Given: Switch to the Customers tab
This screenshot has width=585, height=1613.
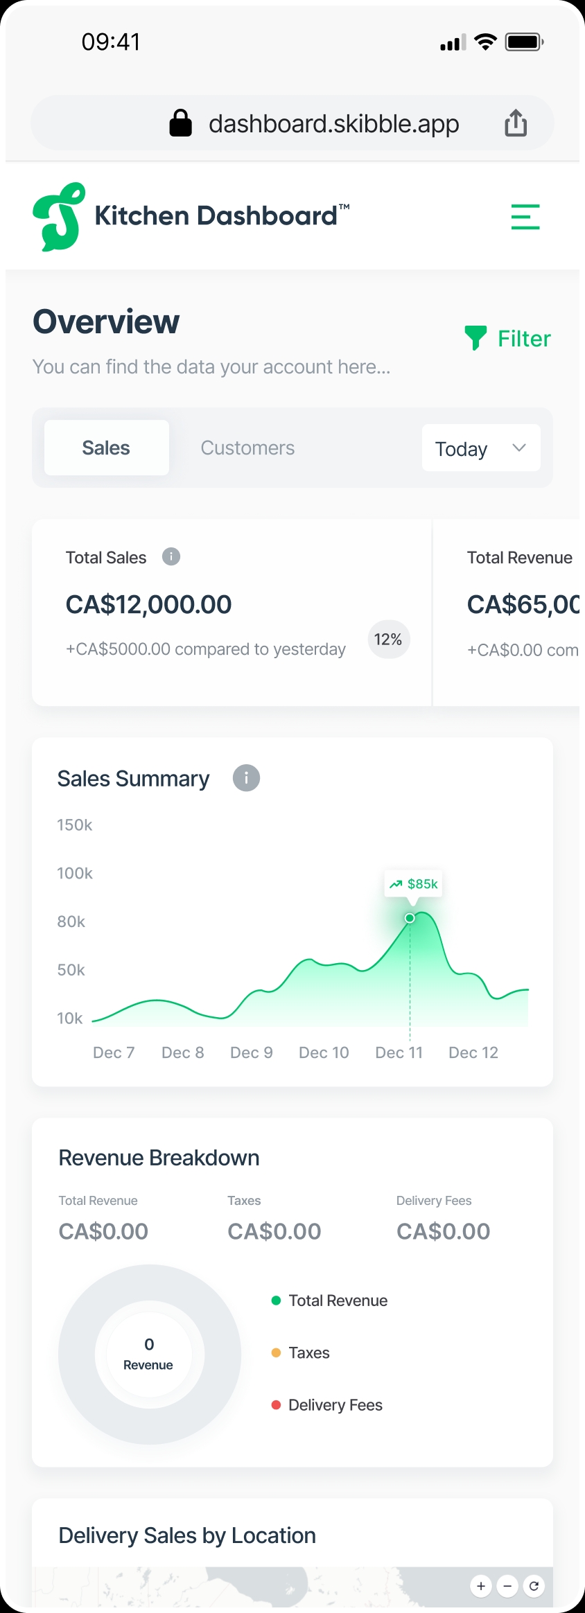Looking at the screenshot, I should [x=247, y=448].
